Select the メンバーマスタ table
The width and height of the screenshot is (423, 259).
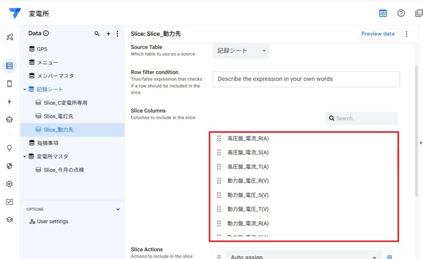pos(55,76)
